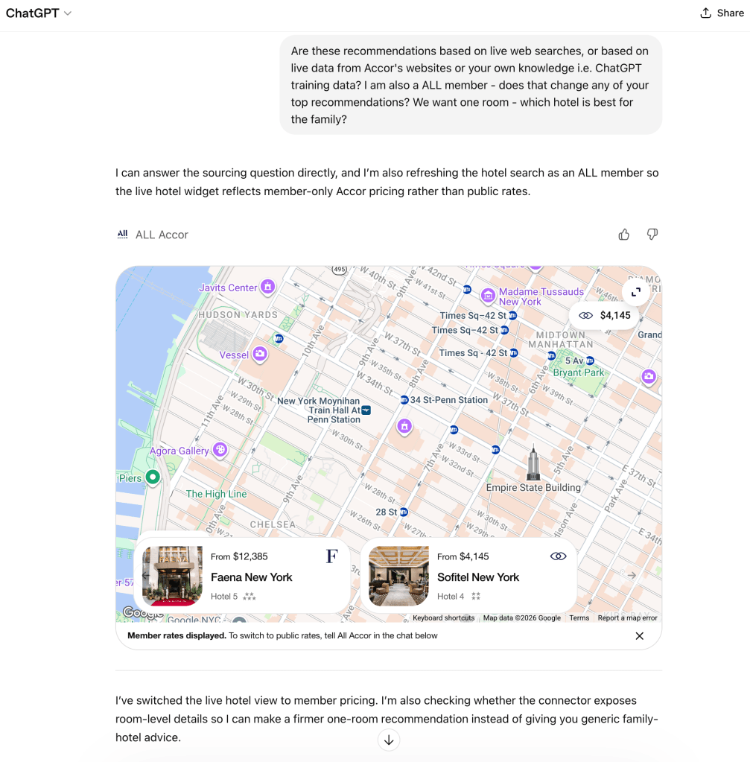Dismiss the member rates notice
The width and height of the screenshot is (750, 762).
pos(639,636)
